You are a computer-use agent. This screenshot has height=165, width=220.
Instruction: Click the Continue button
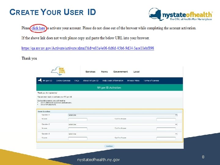109,146
